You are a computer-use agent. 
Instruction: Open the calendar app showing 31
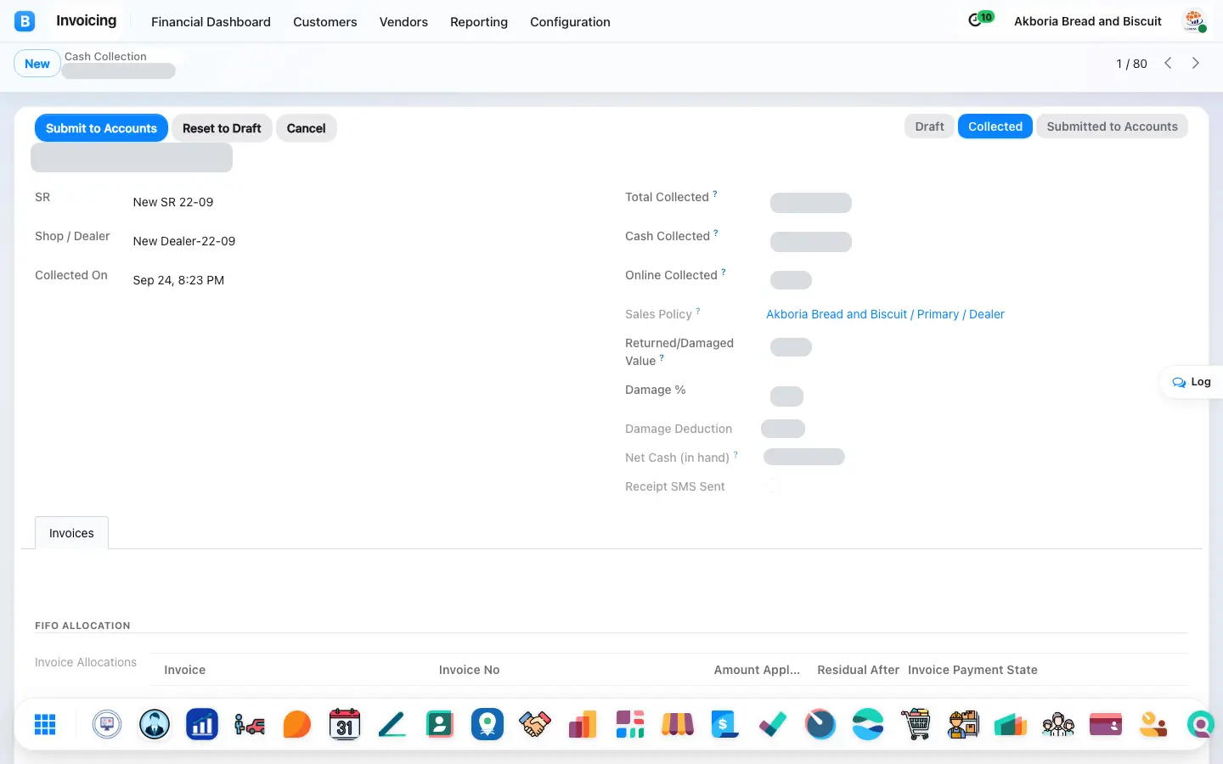click(345, 724)
